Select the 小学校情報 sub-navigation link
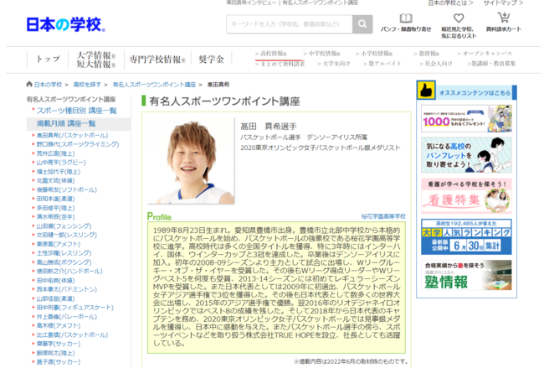 [x=374, y=54]
